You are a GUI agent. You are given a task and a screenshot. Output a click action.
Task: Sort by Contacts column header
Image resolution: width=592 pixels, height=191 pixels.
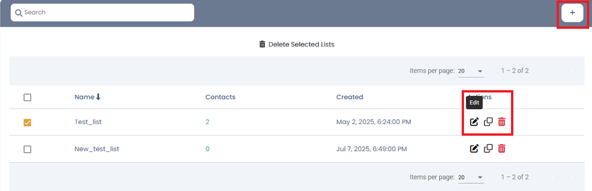220,97
